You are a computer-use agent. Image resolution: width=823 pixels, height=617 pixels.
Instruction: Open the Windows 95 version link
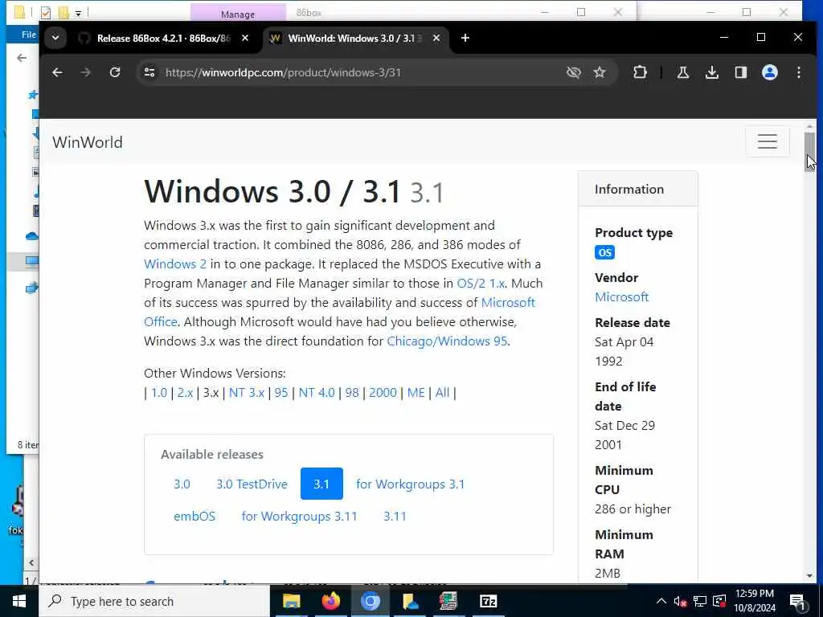pyautogui.click(x=281, y=392)
